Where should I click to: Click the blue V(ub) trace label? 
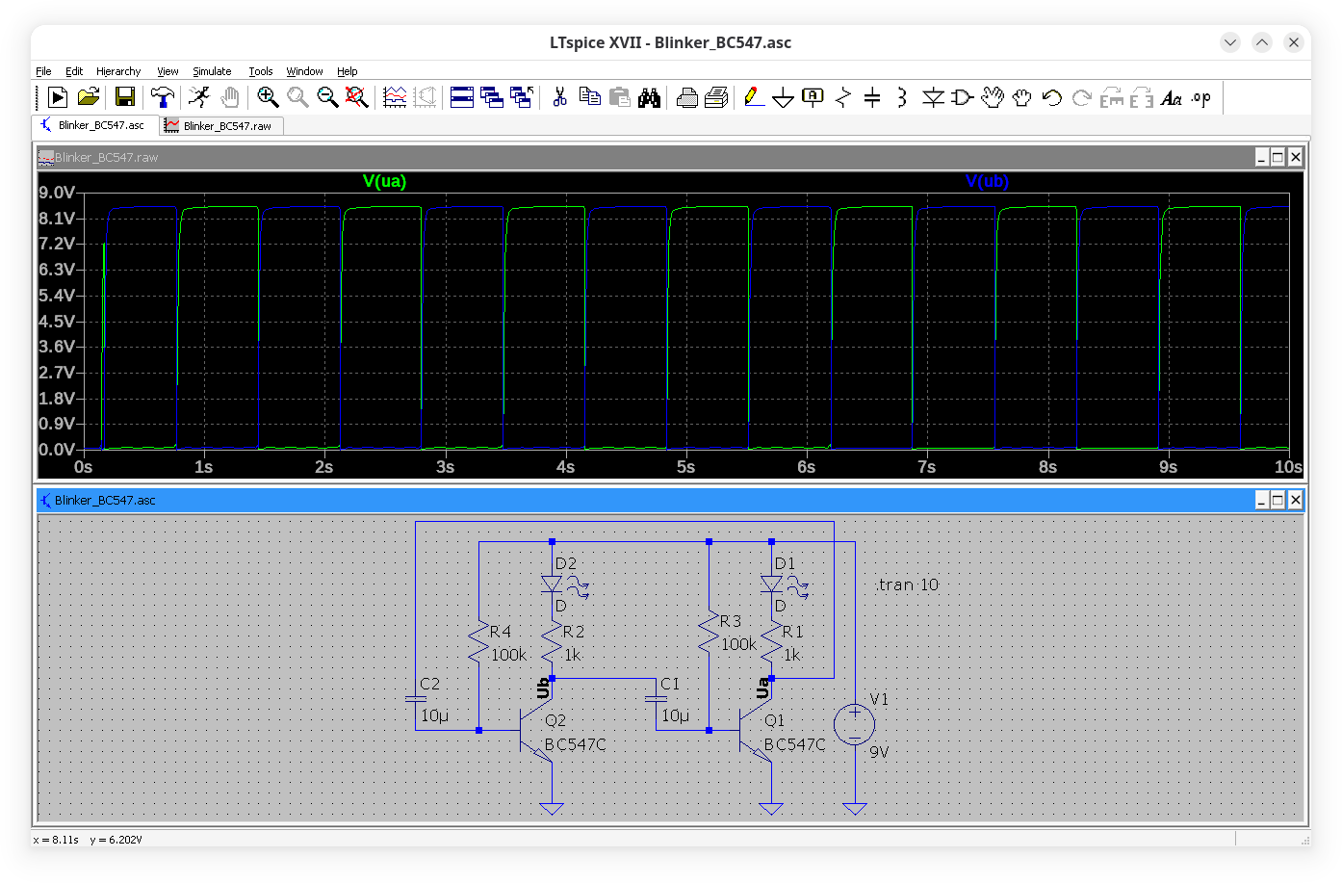click(x=987, y=181)
